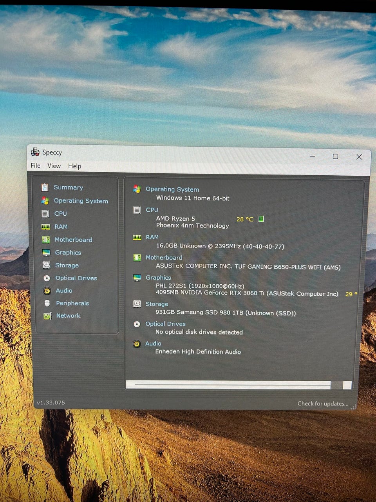Click the Peripherals mouse icon in sidebar

(47, 303)
